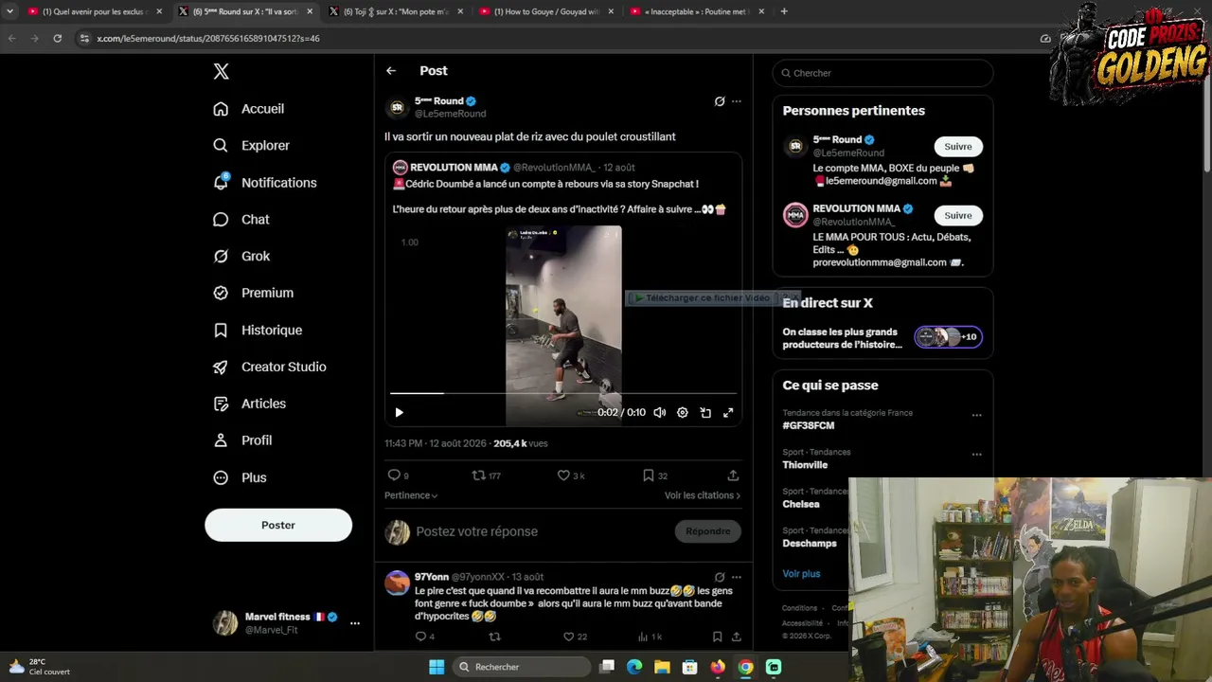The width and height of the screenshot is (1212, 682).
Task: Bookmark 97Yonn's reply
Action: pos(717,637)
